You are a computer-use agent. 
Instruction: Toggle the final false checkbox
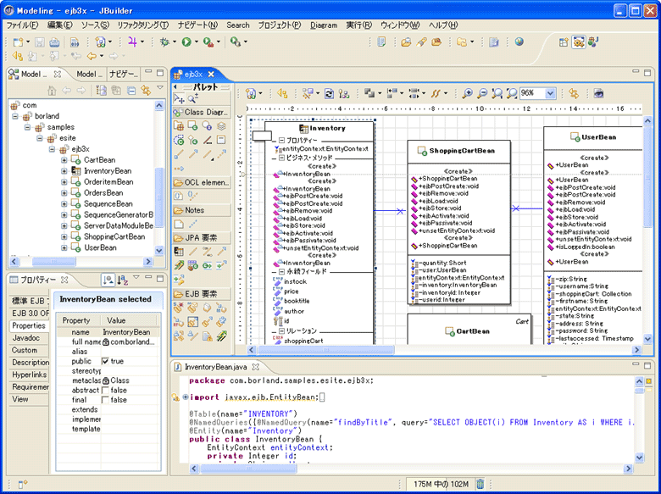click(105, 400)
